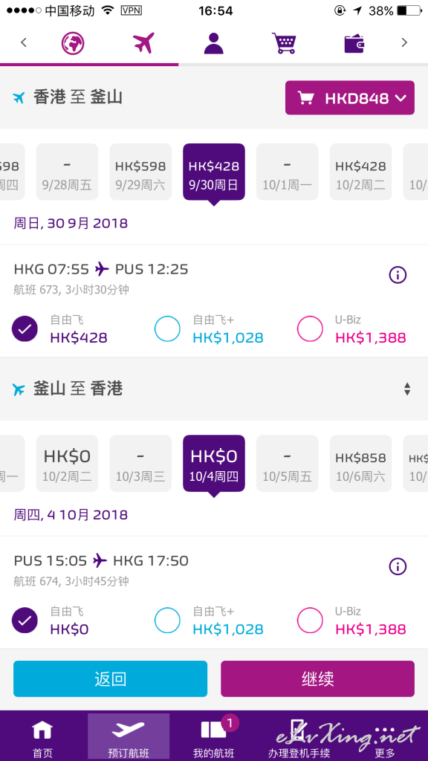Choose return date 10/6周六 HK$858
Screen dimensions: 428x761
pos(360,464)
